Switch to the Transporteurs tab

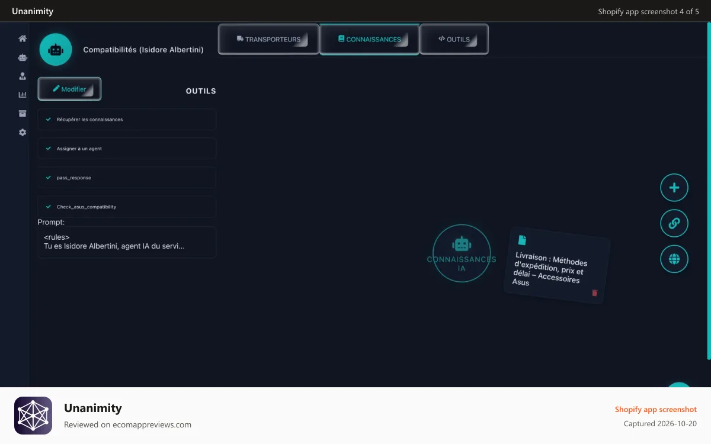(269, 39)
